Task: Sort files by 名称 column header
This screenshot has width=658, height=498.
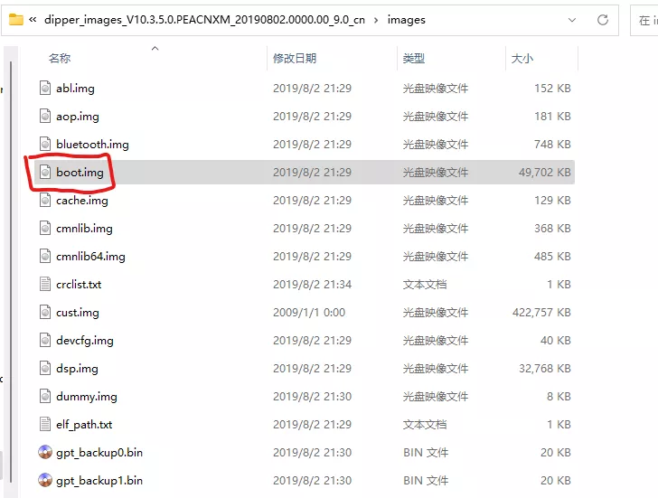Action: [x=60, y=58]
